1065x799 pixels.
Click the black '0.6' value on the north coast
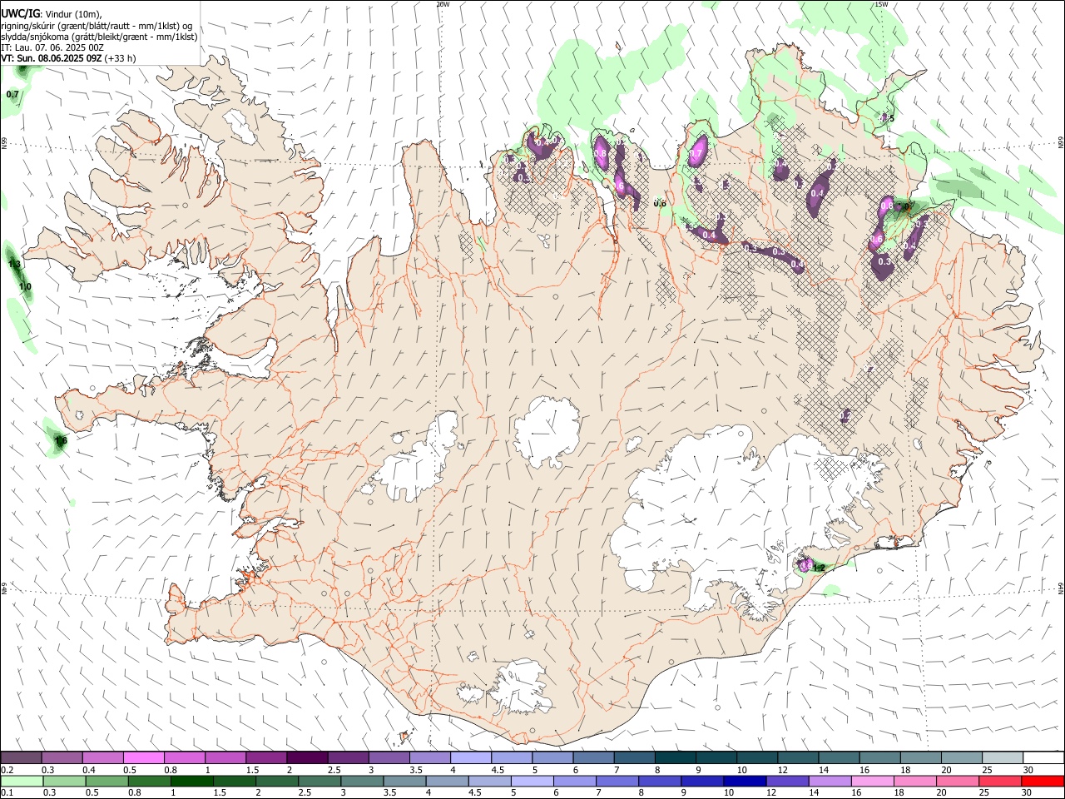coord(660,203)
